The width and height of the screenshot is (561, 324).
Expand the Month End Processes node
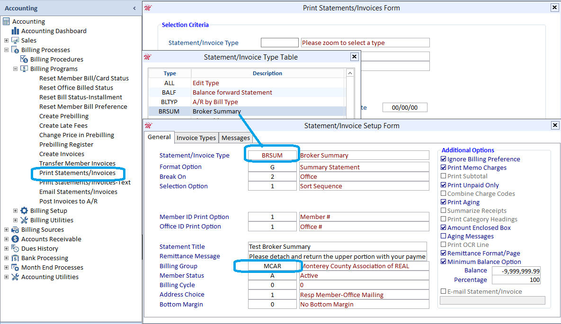[x=6, y=267]
